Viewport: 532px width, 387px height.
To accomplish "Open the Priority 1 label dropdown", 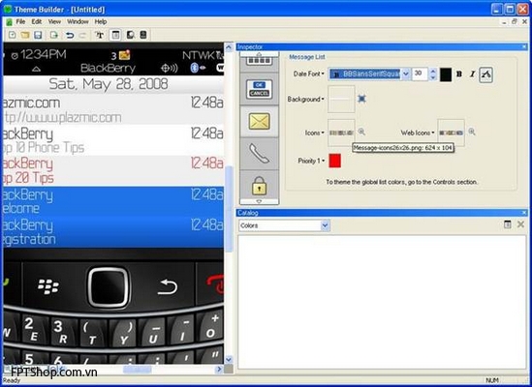I will [x=311, y=161].
